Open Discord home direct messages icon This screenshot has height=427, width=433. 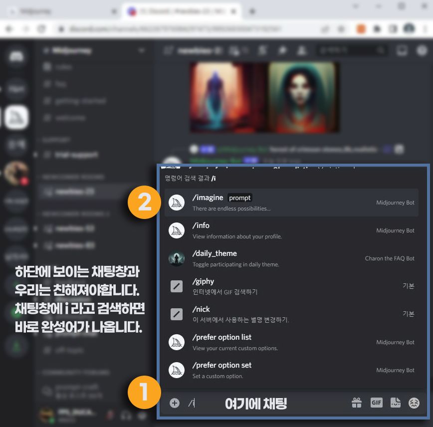[16, 57]
